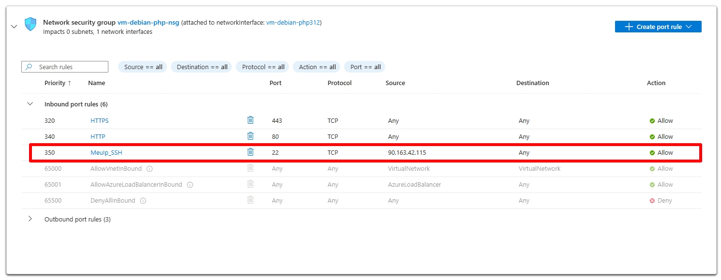The image size is (721, 280).
Task: Open the HTTP rule link
Action: pyautogui.click(x=98, y=137)
